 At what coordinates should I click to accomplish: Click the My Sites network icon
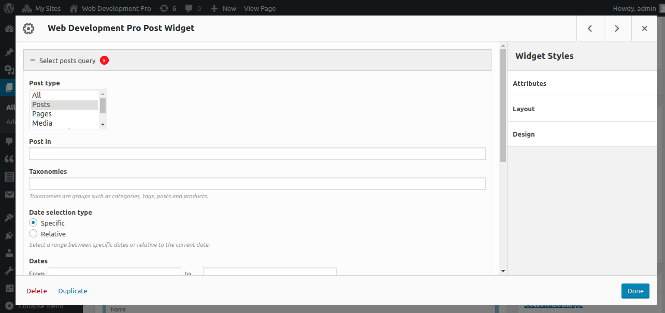(x=26, y=8)
